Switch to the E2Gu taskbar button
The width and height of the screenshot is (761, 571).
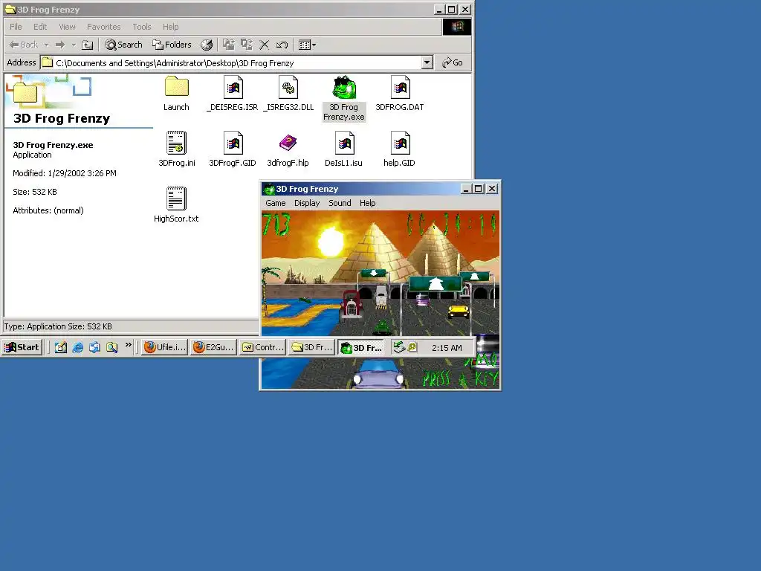[x=213, y=347]
